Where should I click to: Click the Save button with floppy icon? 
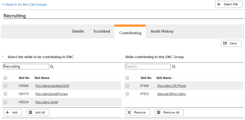pyautogui.click(x=231, y=43)
